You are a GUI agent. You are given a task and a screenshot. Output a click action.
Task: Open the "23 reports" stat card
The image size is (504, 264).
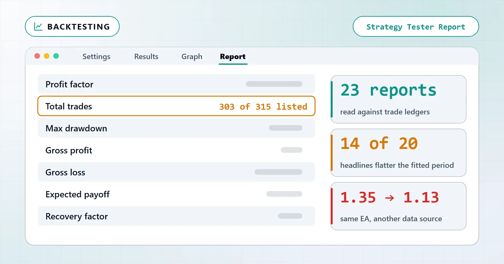(398, 99)
